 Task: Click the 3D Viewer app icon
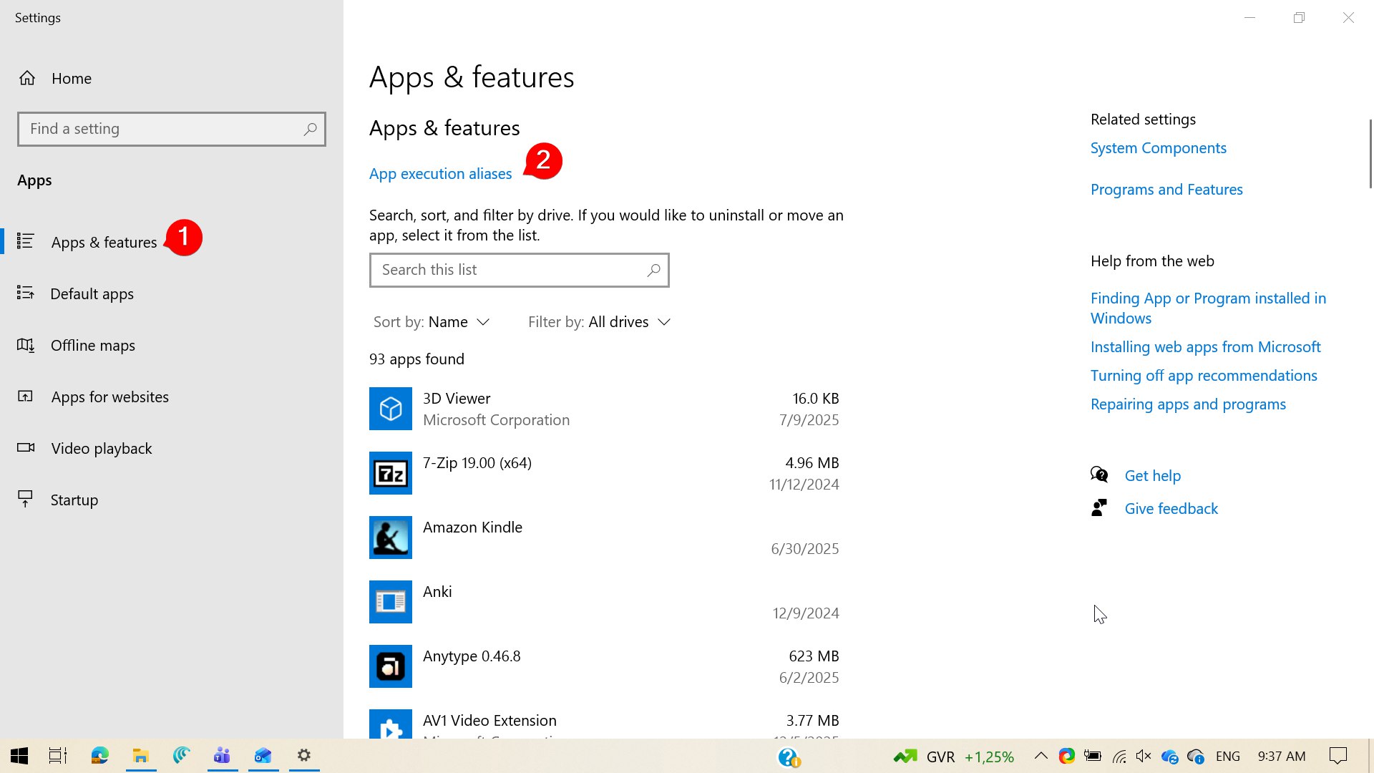point(391,409)
